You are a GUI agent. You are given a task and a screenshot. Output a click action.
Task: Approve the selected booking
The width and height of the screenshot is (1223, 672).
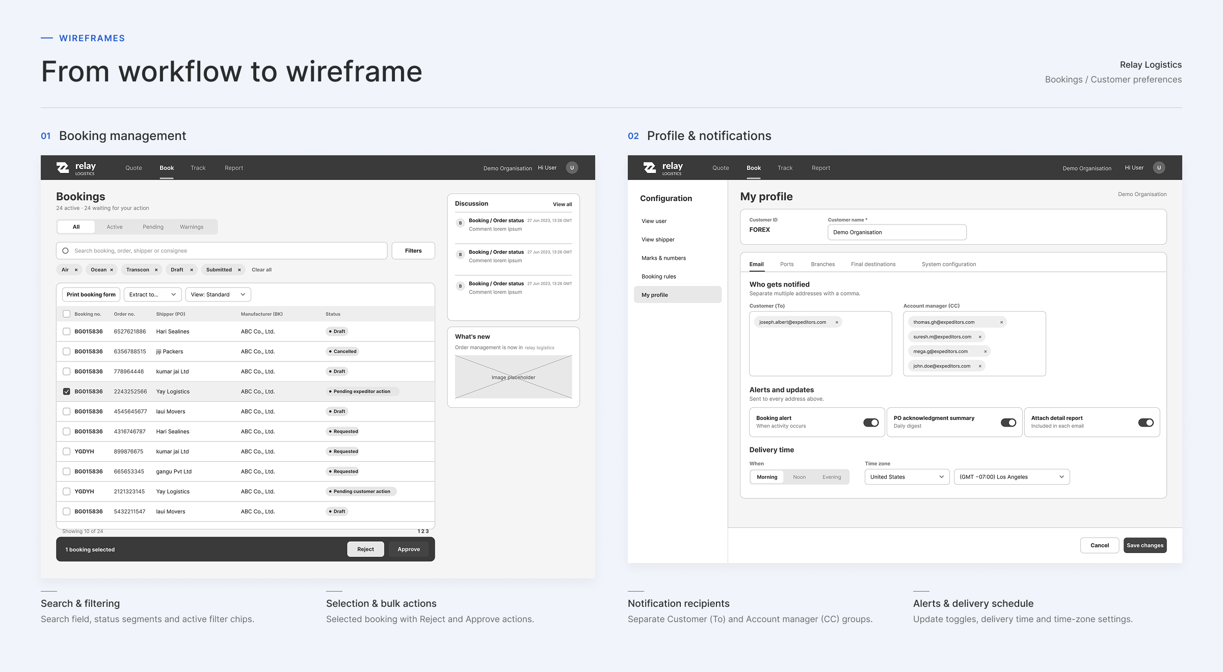[409, 549]
